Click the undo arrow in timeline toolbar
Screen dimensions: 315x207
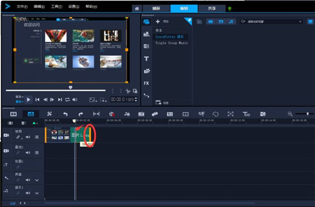pos(65,114)
